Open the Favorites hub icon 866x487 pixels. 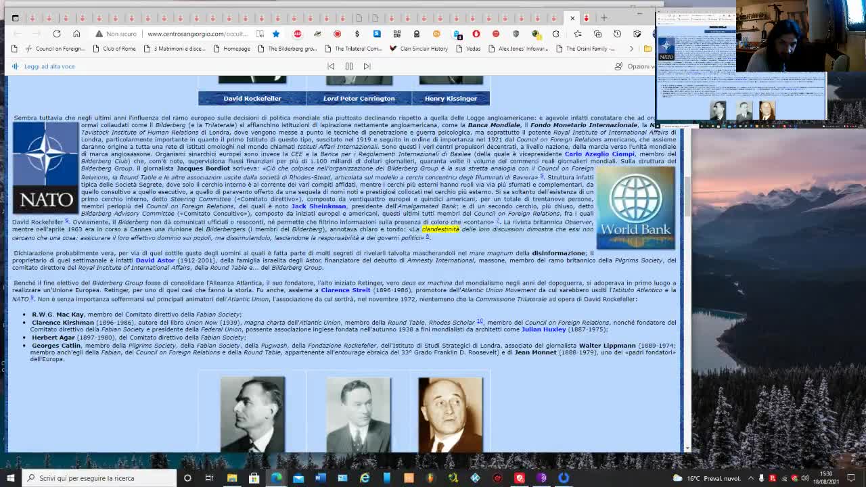click(x=577, y=34)
